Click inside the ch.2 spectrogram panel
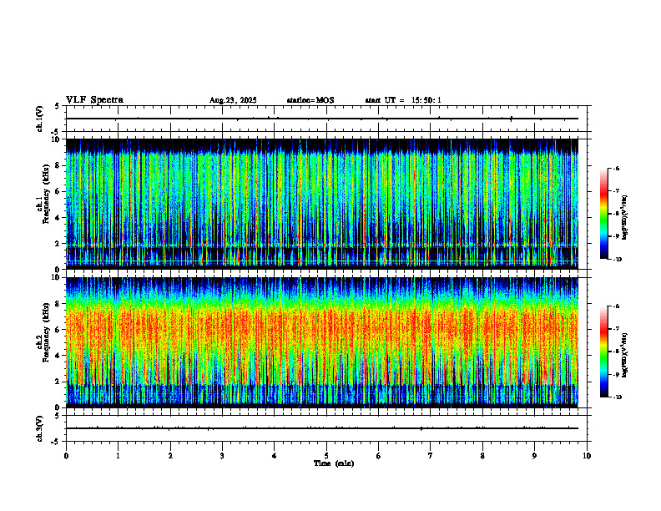 (321, 342)
